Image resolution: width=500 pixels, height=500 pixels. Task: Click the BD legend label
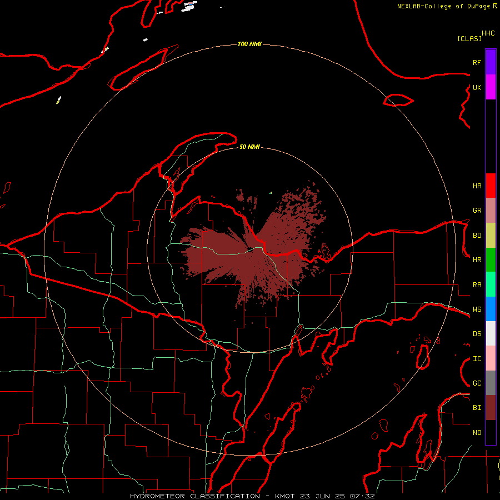(x=477, y=236)
